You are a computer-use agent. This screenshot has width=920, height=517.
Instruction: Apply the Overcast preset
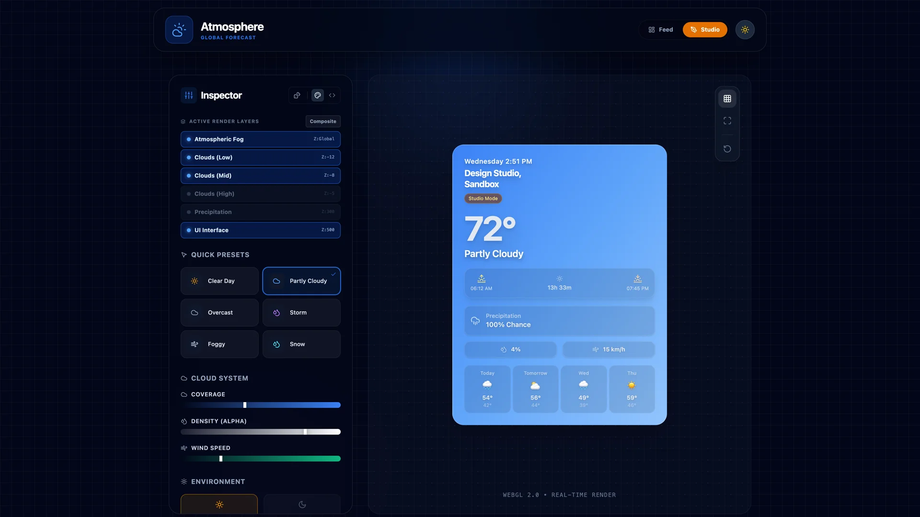(x=219, y=313)
